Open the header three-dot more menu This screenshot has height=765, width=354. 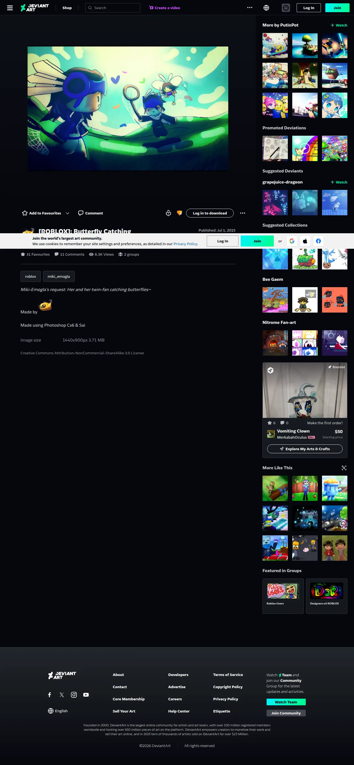click(x=250, y=8)
